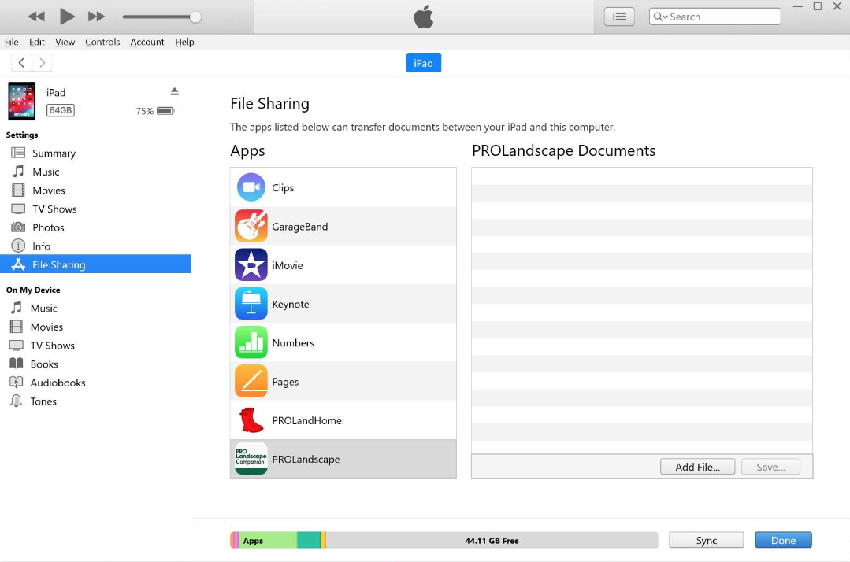This screenshot has height=562, width=850.
Task: Go forward with the right chevron
Action: pos(42,63)
